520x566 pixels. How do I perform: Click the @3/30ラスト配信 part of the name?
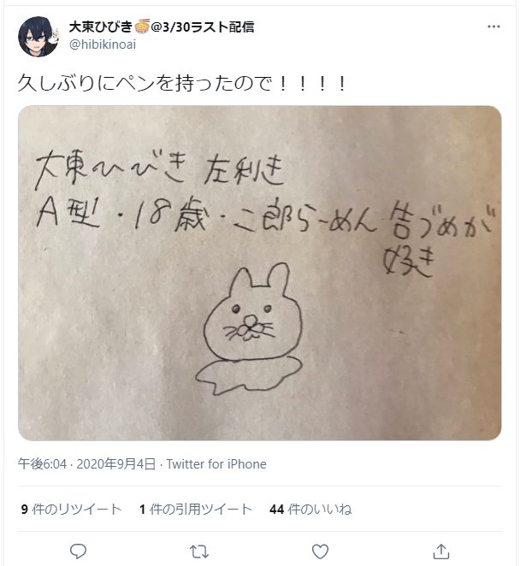click(x=202, y=27)
